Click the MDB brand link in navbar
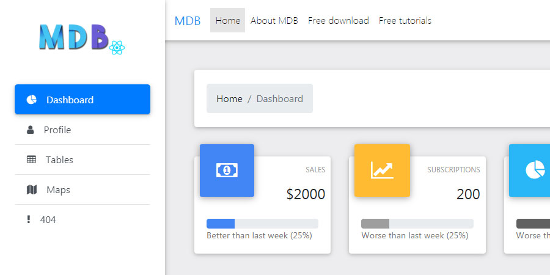The height and width of the screenshot is (275, 550). tap(188, 21)
